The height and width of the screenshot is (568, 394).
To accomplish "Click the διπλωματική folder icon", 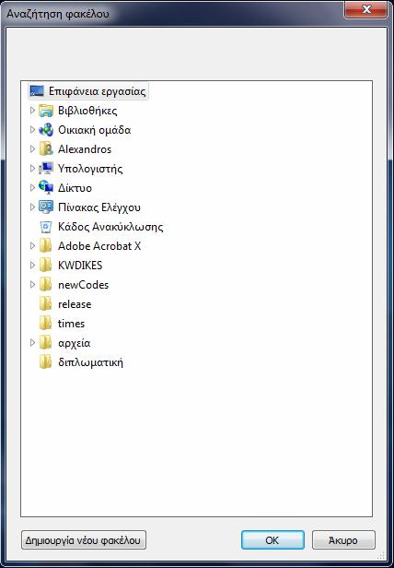I will pos(46,362).
